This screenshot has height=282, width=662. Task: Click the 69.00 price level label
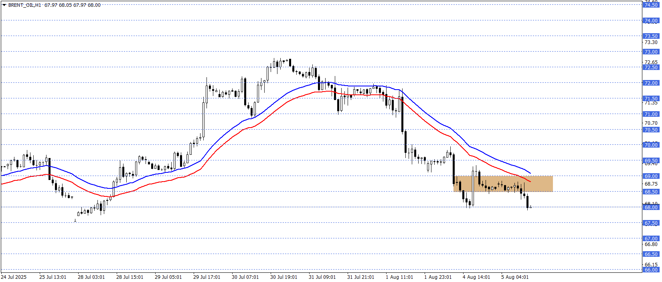tap(651, 176)
